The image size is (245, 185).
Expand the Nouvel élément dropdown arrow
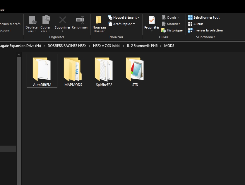click(x=138, y=17)
